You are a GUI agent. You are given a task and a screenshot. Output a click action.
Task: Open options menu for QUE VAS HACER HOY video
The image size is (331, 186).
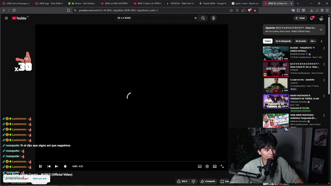tap(324, 64)
